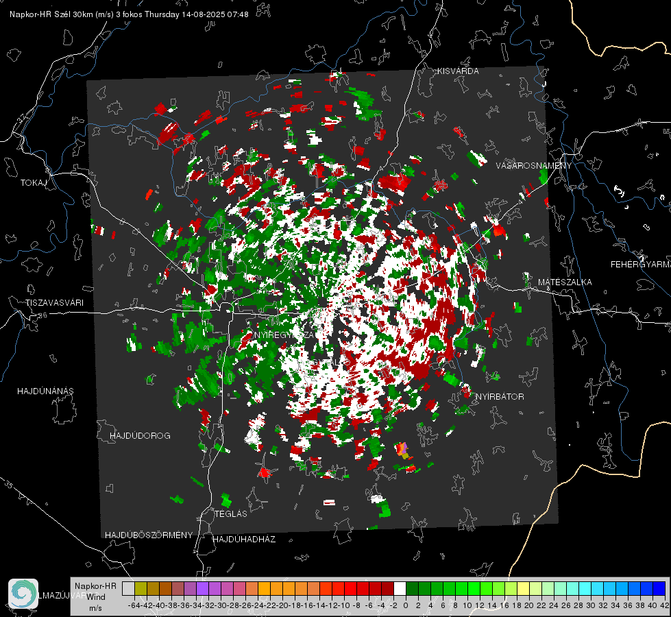Pick the dark red swatch between -4 and -2

coord(387,589)
